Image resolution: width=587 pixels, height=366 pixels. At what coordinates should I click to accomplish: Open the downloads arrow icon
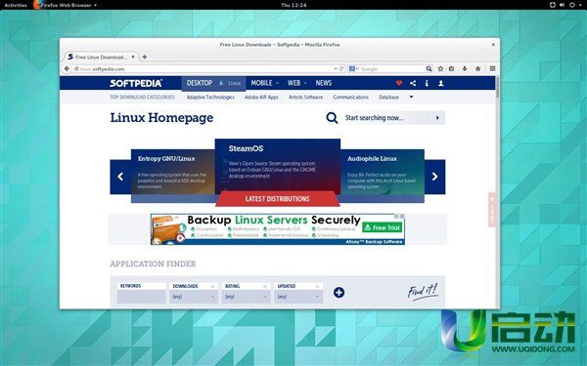pyautogui.click(x=465, y=68)
